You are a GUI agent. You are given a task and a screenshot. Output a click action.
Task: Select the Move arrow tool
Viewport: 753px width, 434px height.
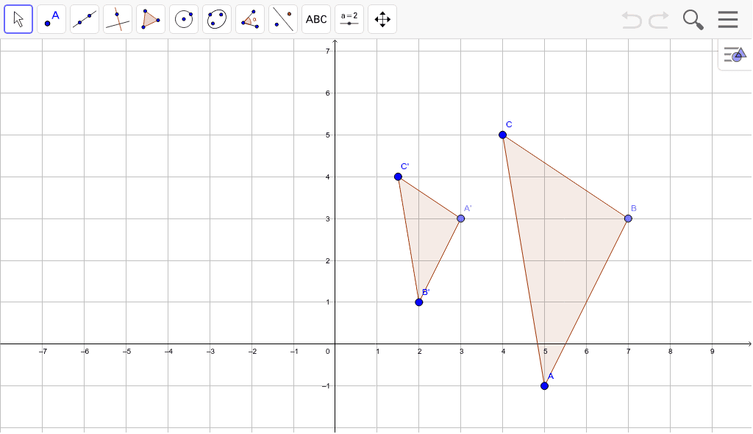(x=18, y=19)
